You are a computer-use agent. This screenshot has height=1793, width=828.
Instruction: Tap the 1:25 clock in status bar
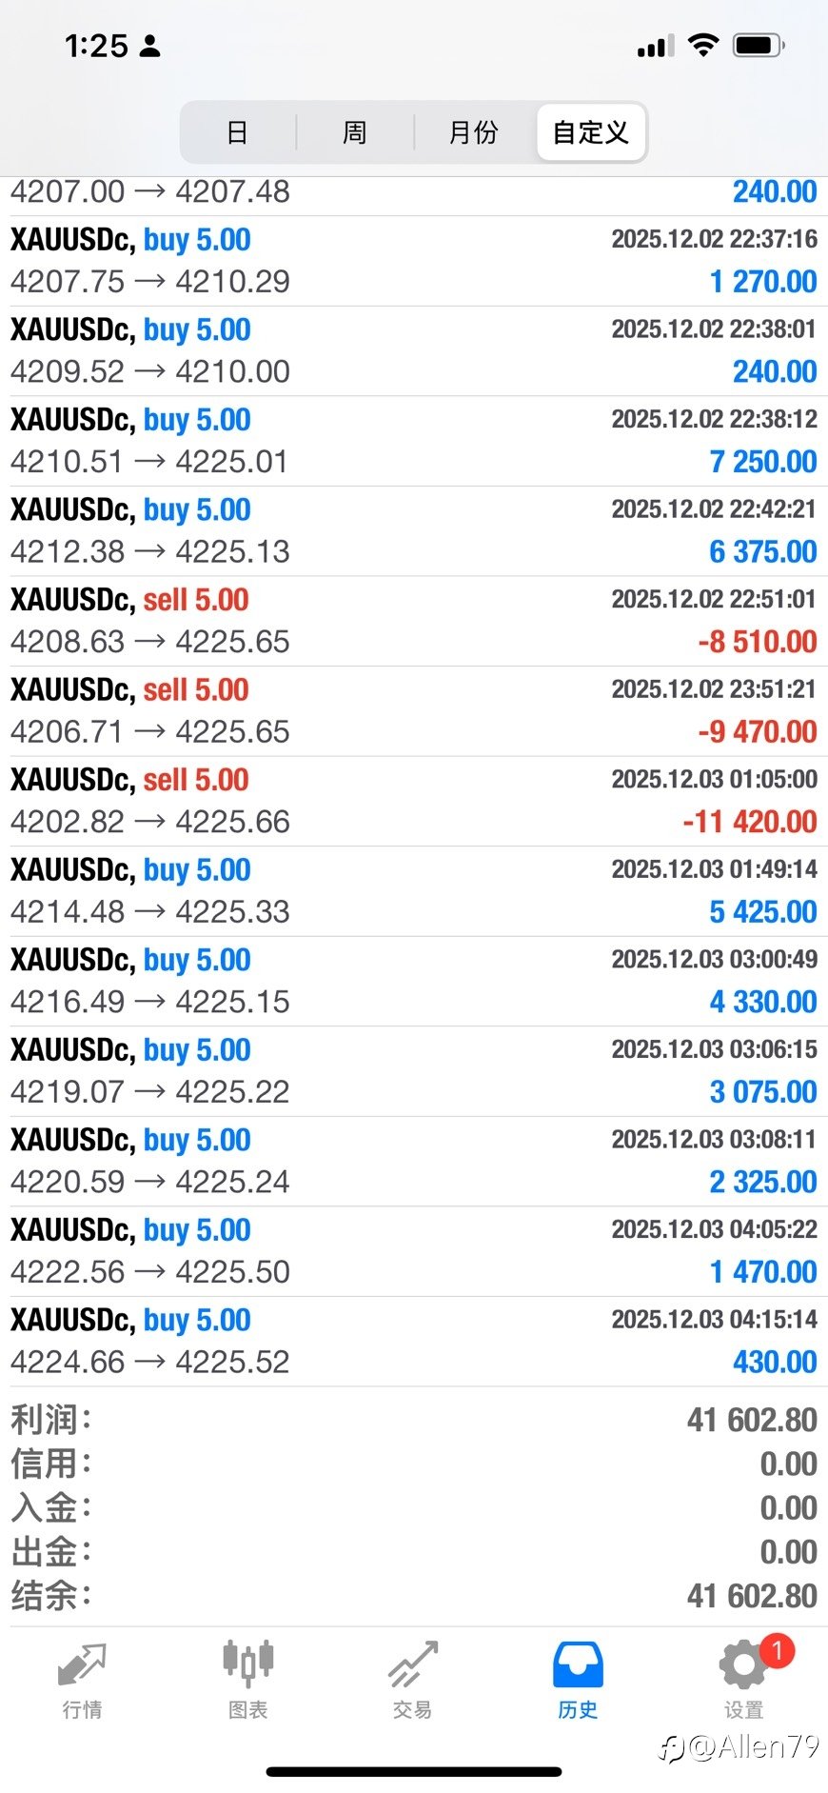tap(96, 46)
